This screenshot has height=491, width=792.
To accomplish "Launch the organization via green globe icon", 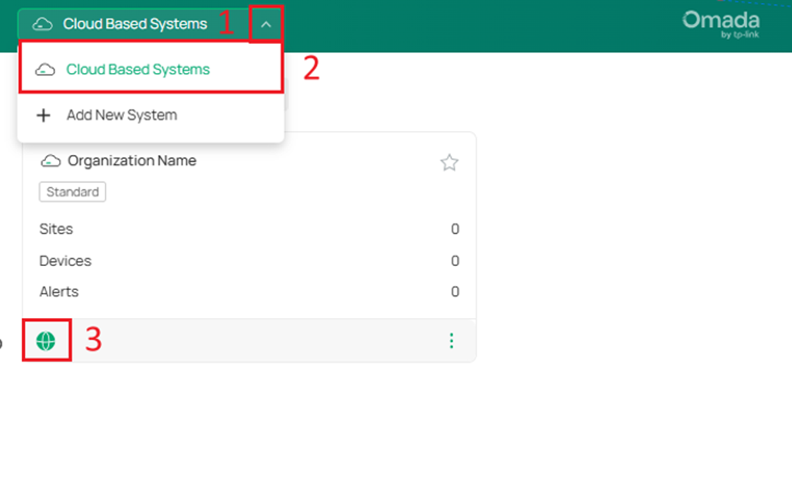I will point(46,341).
